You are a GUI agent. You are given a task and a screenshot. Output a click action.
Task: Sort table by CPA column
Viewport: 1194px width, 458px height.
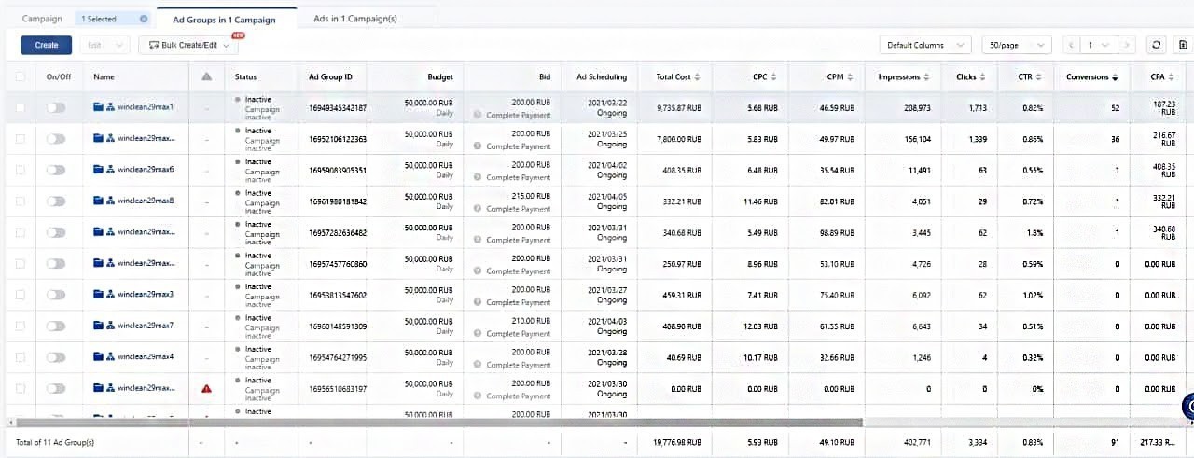[x=1171, y=77]
